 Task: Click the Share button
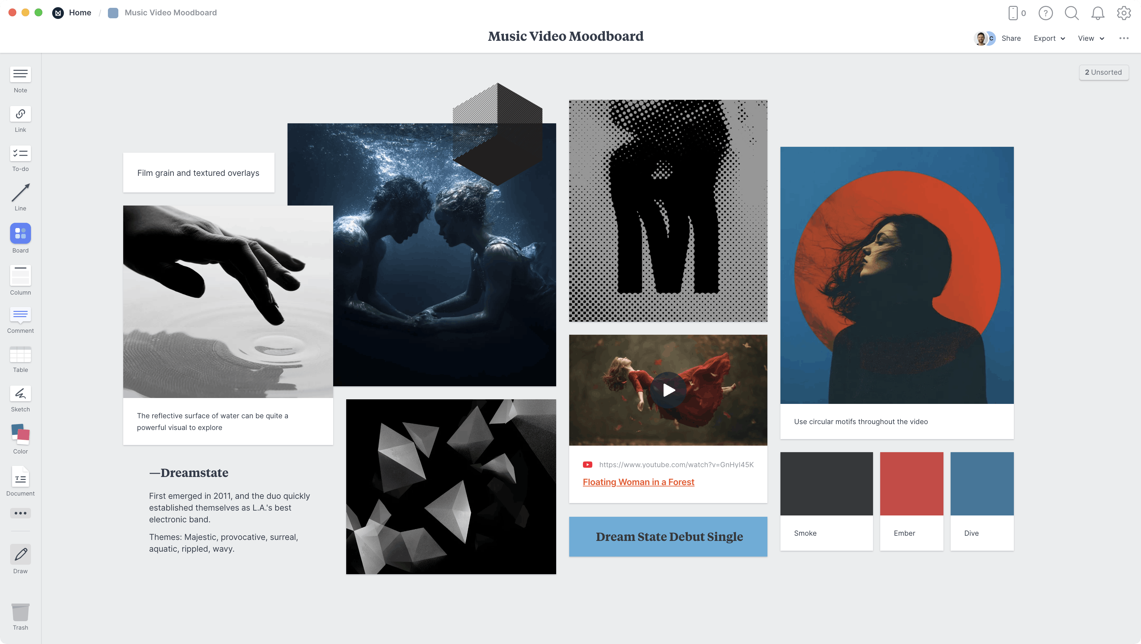pyautogui.click(x=1011, y=38)
